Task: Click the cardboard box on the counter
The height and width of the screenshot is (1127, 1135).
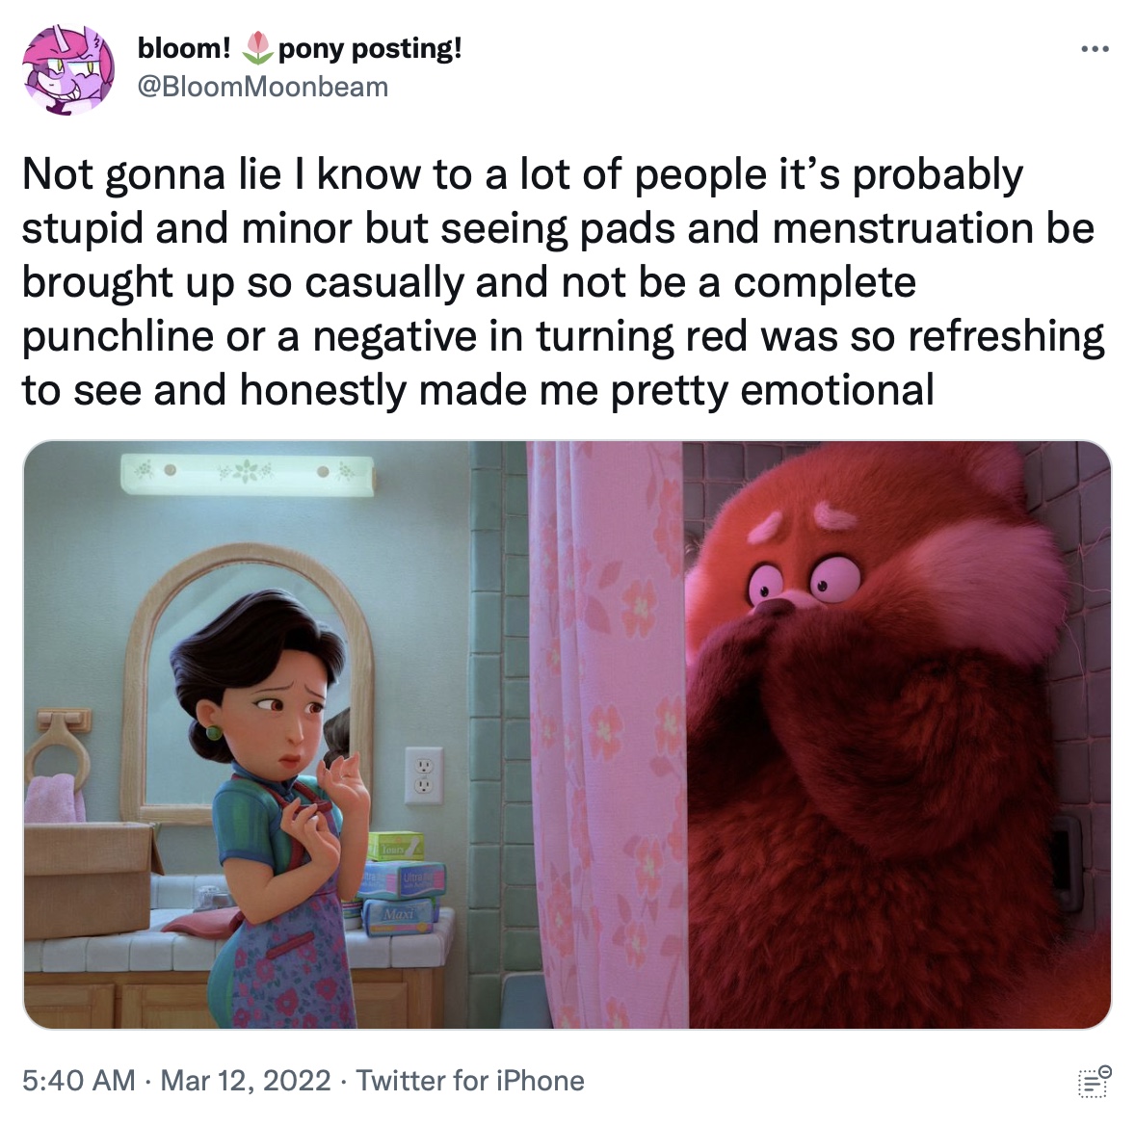Action: pyautogui.click(x=91, y=878)
